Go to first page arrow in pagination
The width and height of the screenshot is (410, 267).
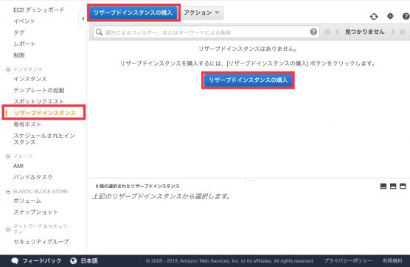point(327,32)
